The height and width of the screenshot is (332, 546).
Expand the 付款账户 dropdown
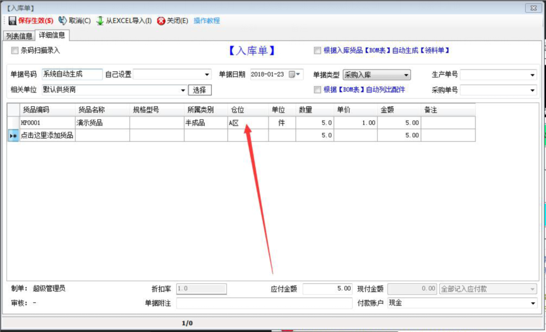533,303
